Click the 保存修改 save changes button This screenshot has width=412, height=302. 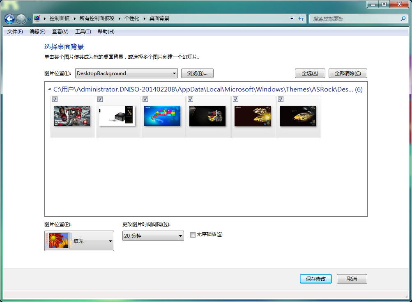click(315, 279)
